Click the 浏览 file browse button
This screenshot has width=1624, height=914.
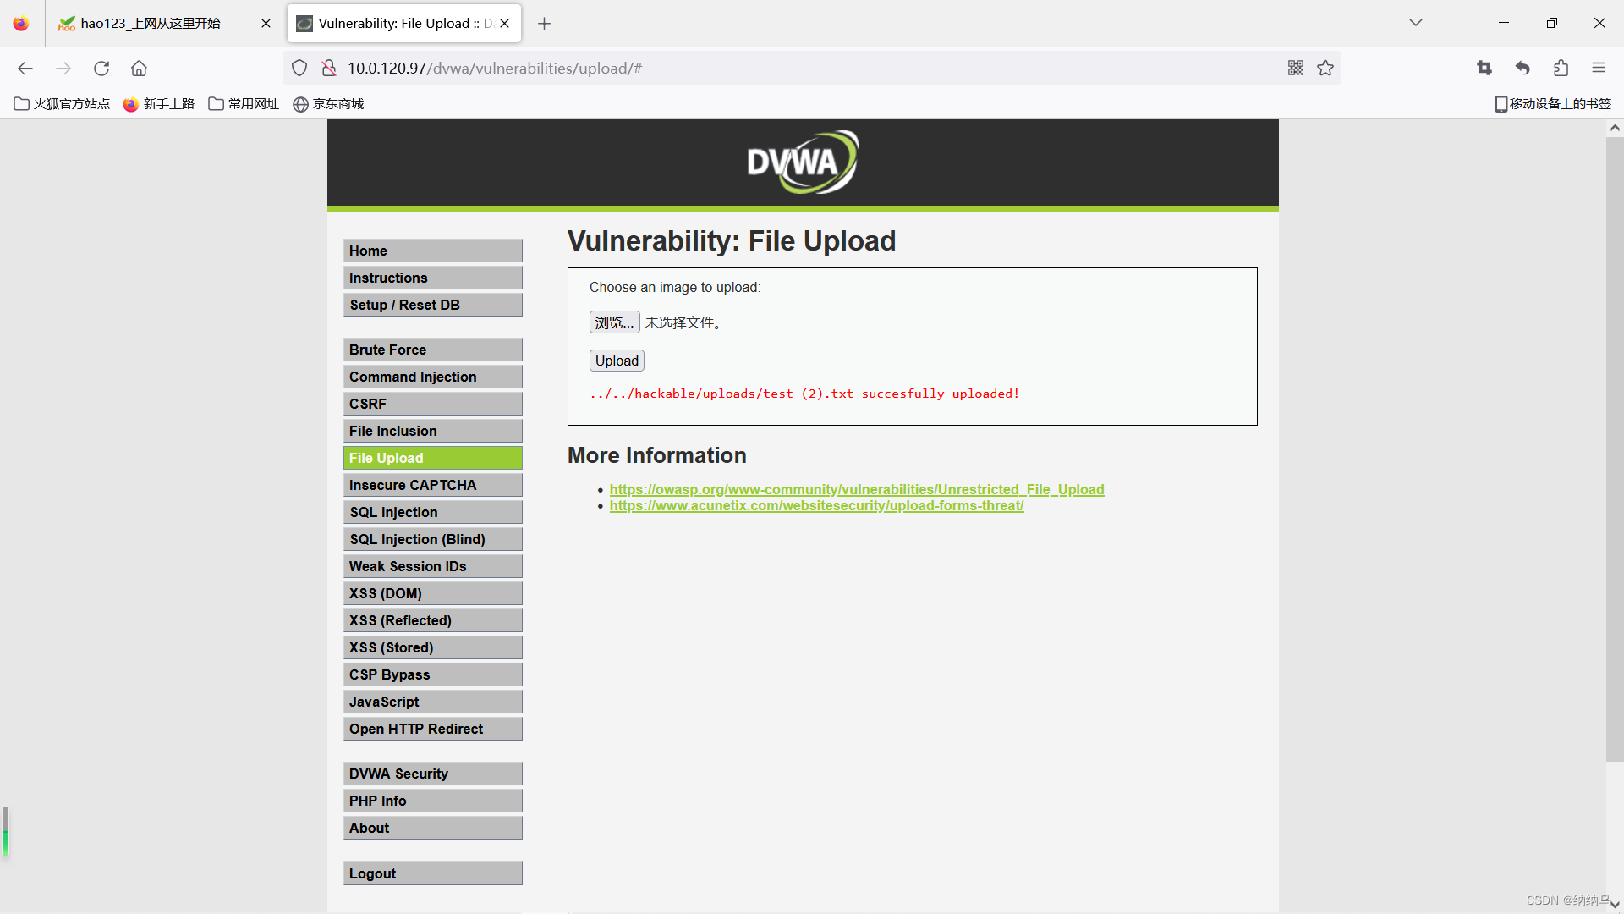614,322
